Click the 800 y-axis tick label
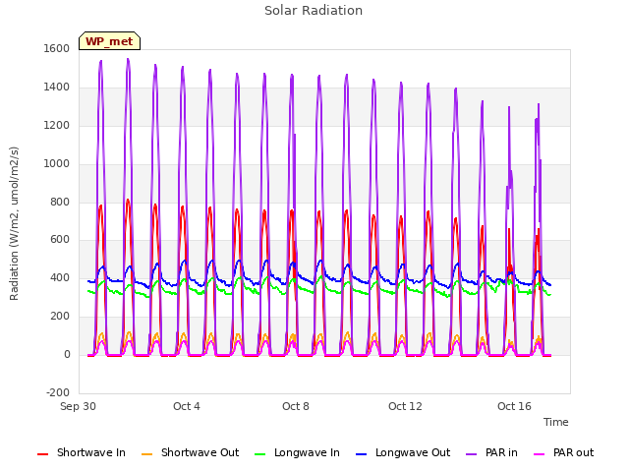This screenshot has width=629, height=472. pyautogui.click(x=60, y=202)
